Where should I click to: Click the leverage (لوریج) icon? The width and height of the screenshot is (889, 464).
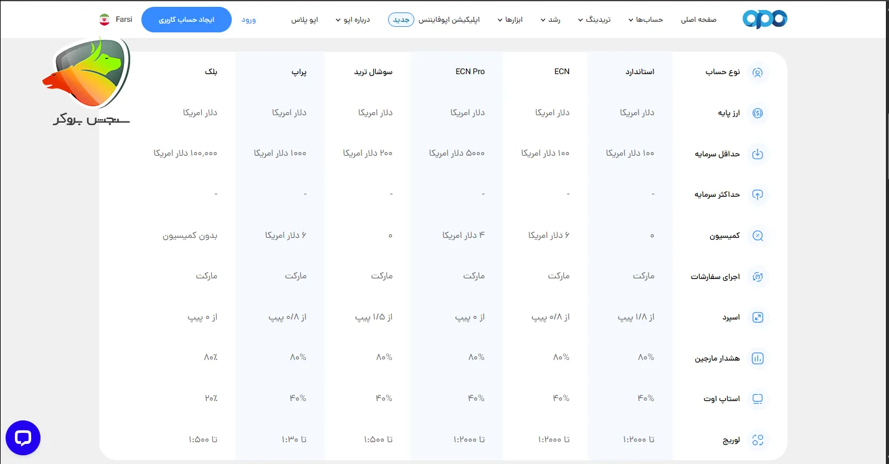click(x=758, y=440)
